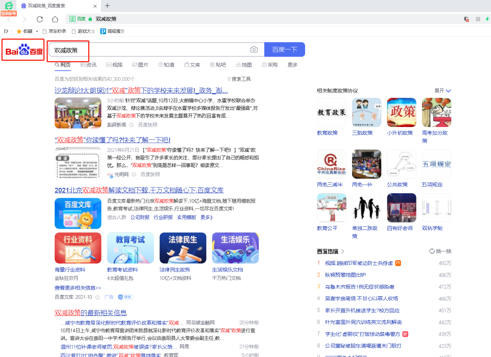Image resolution: width=491 pixels, height=357 pixels.
Task: Switch to the 知道 tab
Action: pyautogui.click(x=166, y=65)
